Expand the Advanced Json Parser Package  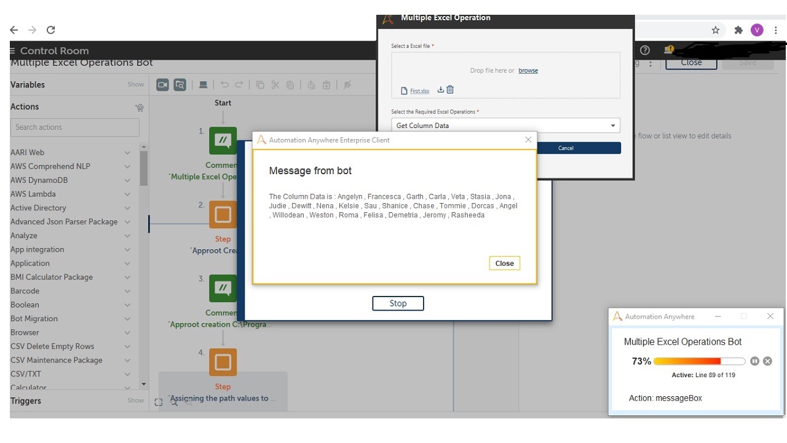(127, 221)
